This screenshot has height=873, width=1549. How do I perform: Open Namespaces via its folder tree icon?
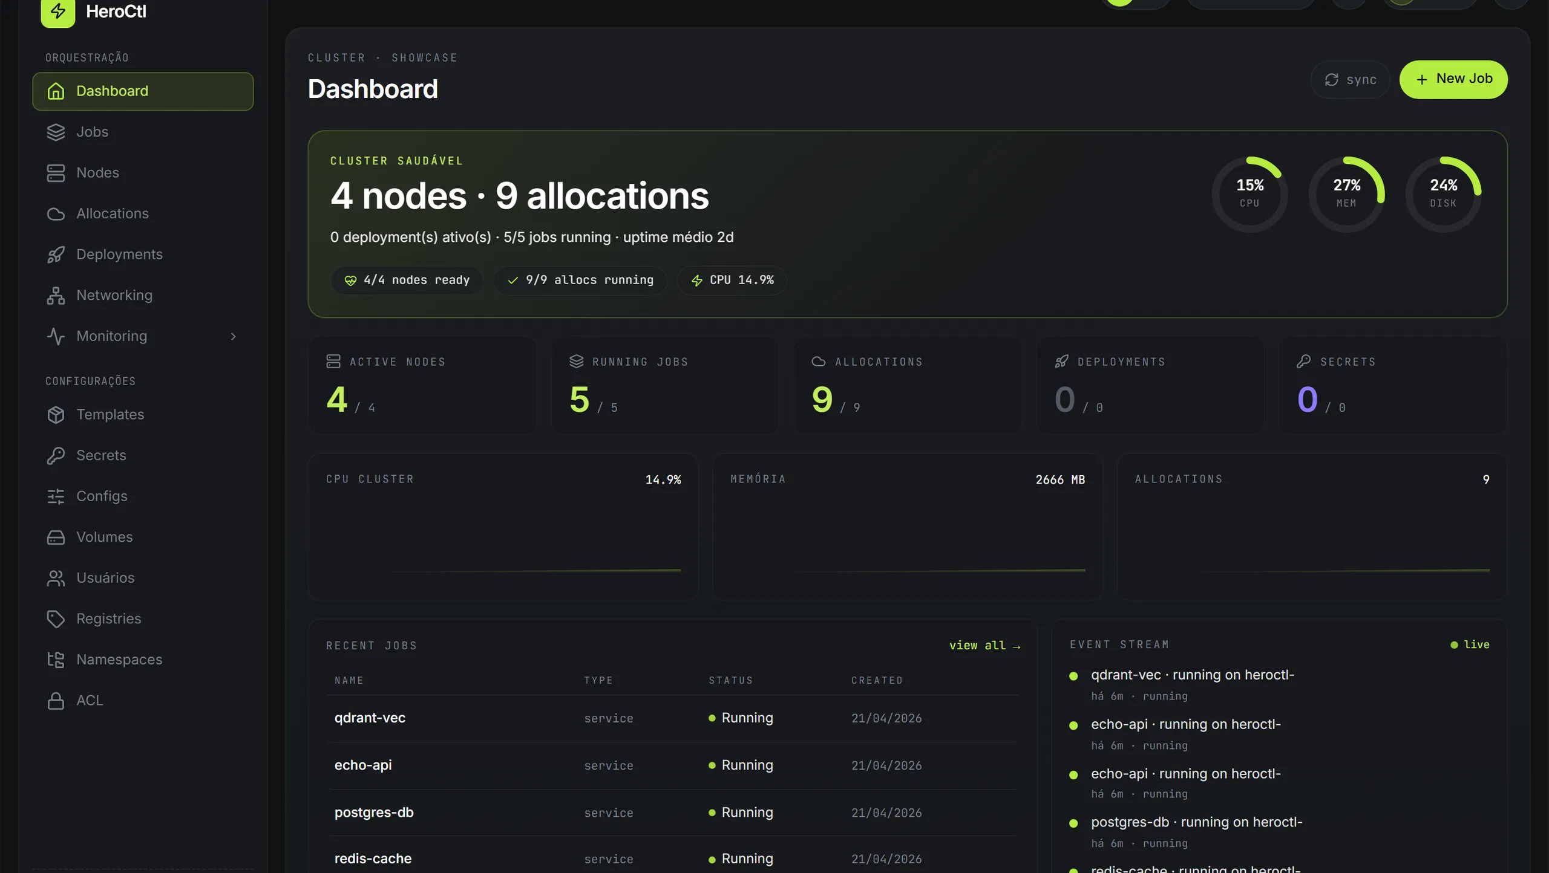(56, 660)
